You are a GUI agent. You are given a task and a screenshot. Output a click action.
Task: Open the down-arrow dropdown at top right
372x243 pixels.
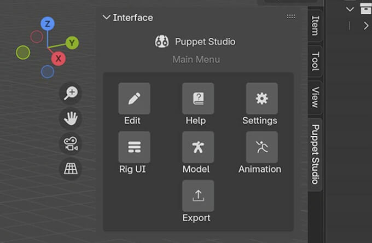click(350, 9)
